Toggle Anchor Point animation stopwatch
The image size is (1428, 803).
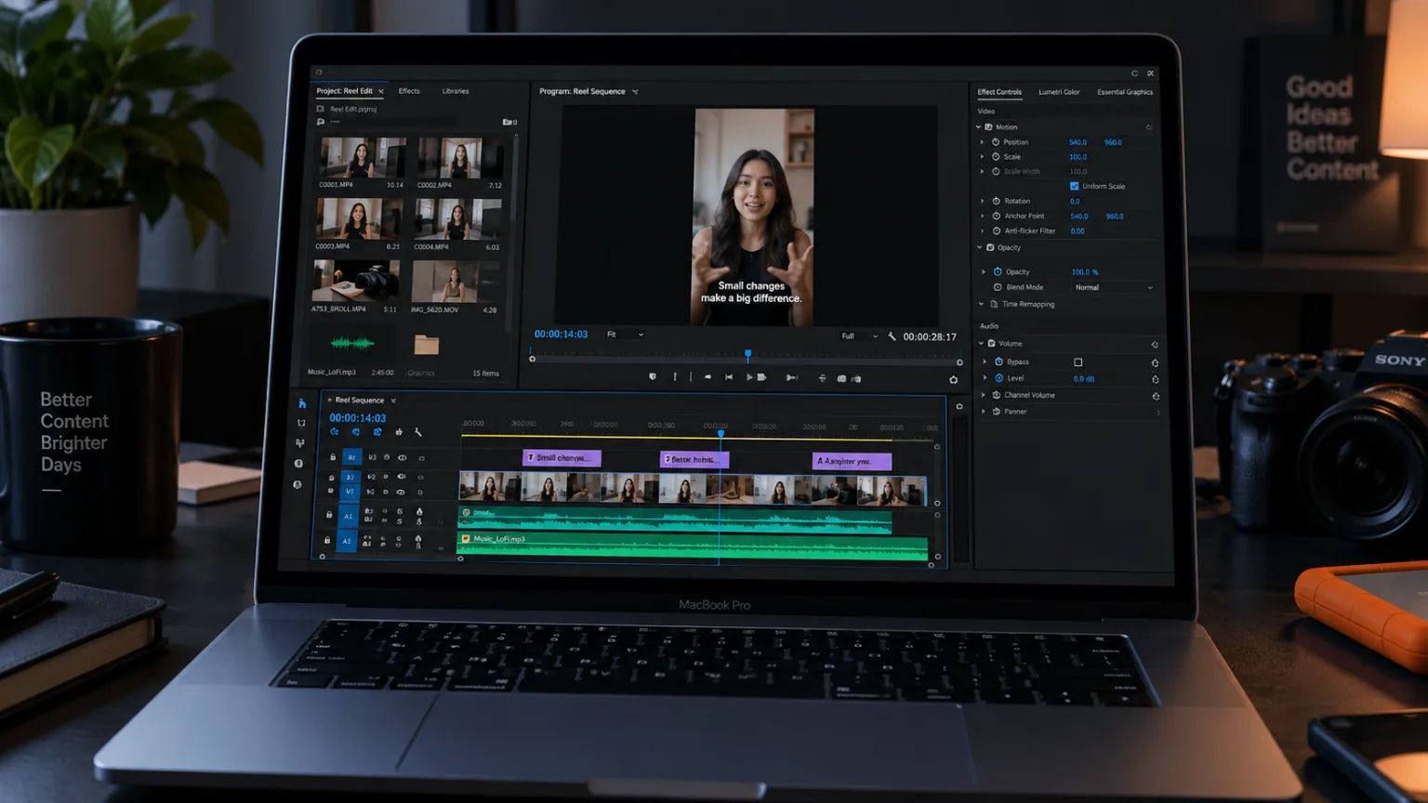point(996,216)
